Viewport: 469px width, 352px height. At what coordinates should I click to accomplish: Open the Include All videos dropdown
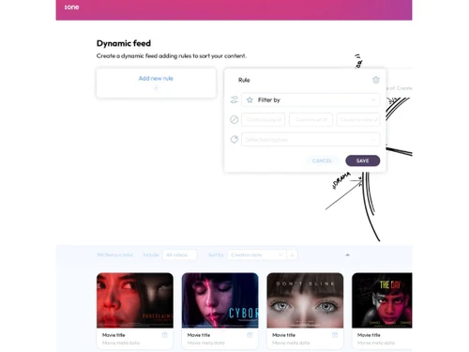[180, 254]
